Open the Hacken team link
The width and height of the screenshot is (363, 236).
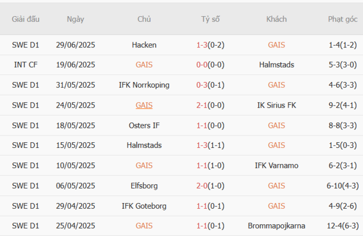[144, 45]
